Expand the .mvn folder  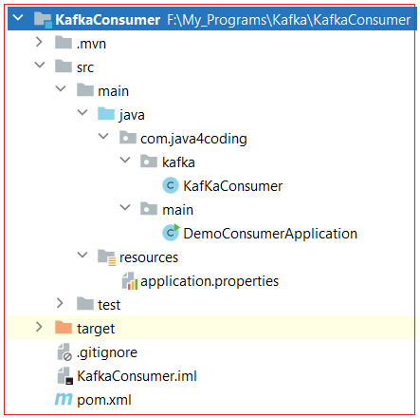pyautogui.click(x=39, y=42)
